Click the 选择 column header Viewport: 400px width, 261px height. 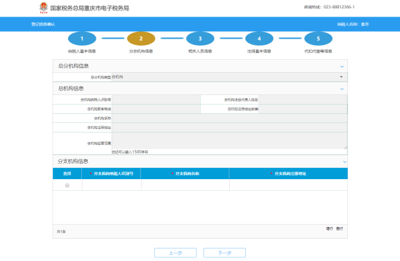67,174
